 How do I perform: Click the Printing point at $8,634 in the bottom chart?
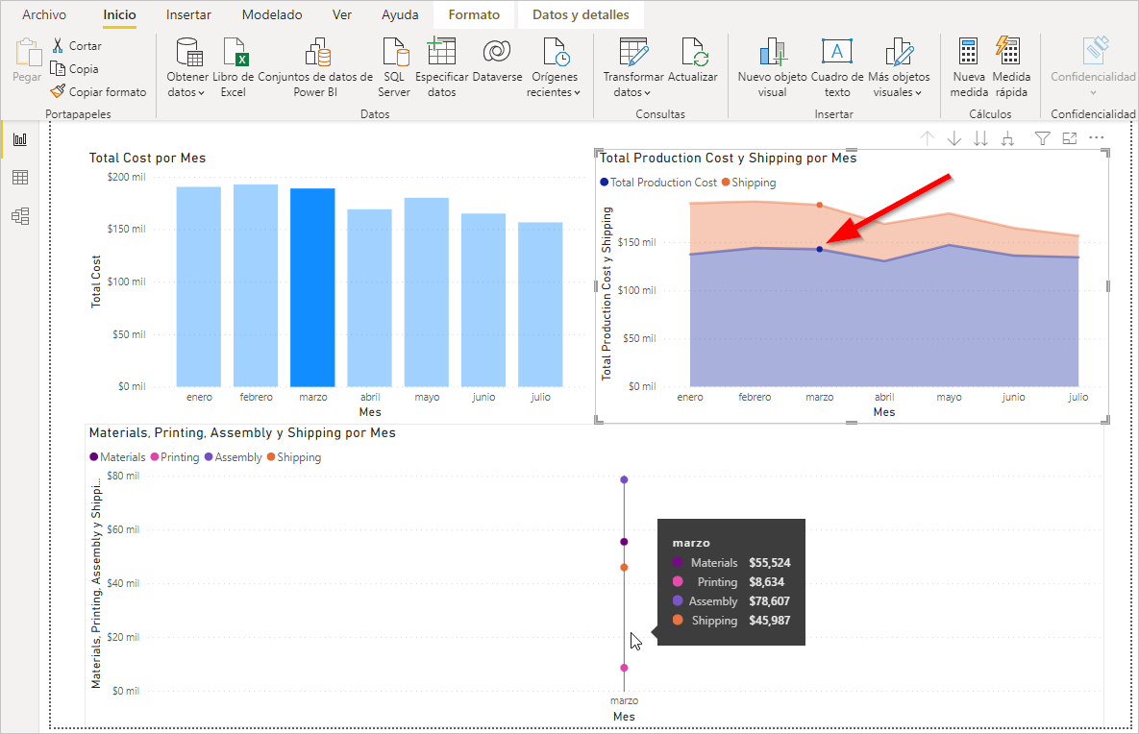click(624, 668)
